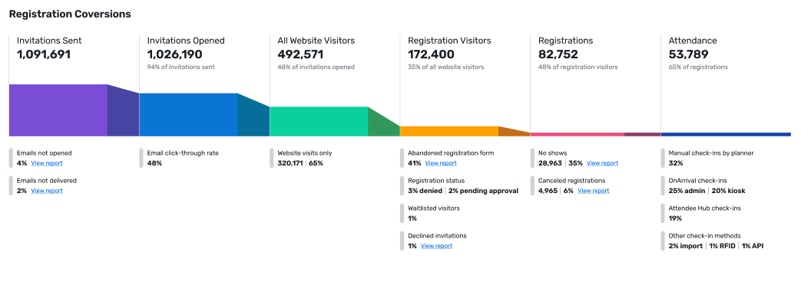Image resolution: width=801 pixels, height=295 pixels.
Task: Open View report for Abandoned registration form
Action: [x=441, y=163]
